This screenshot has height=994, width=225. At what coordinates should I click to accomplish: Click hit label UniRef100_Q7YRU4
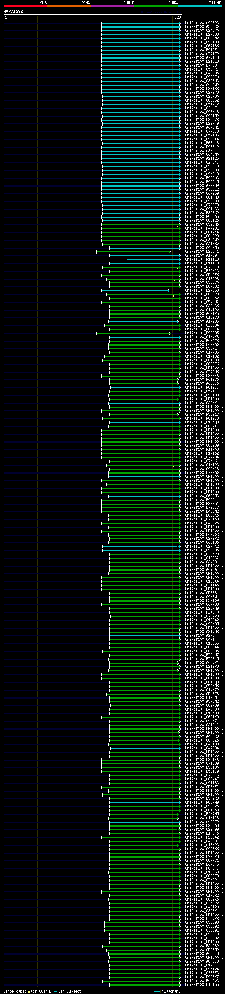click(x=202, y=457)
